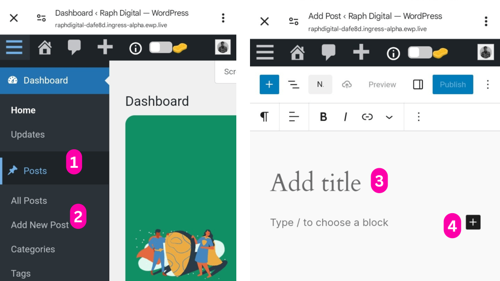Image resolution: width=500 pixels, height=281 pixels.
Task: Open three-dot browser menu in Dashboard window
Action: [223, 18]
